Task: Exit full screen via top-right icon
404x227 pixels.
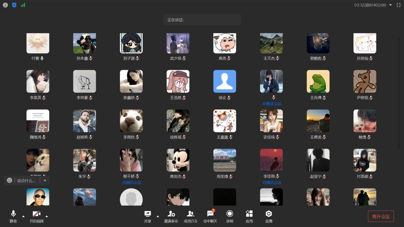Action: [x=398, y=5]
